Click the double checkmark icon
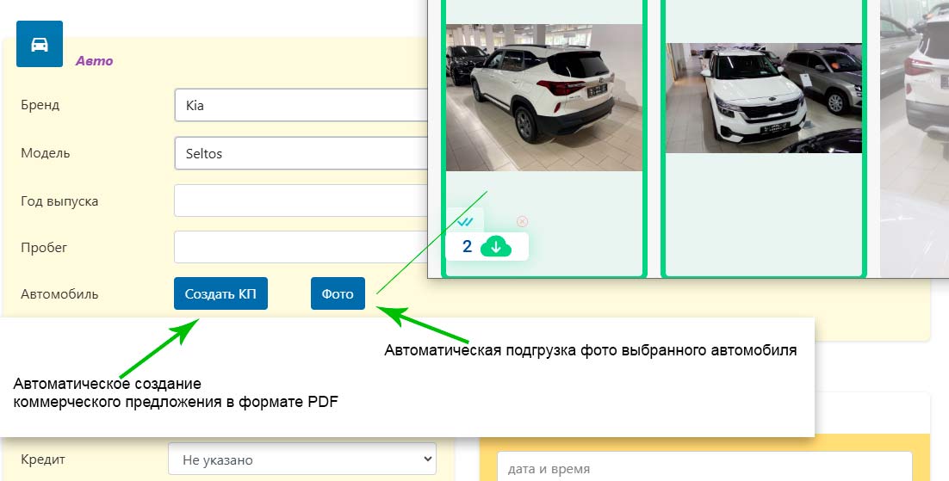The image size is (949, 481). coord(465,222)
